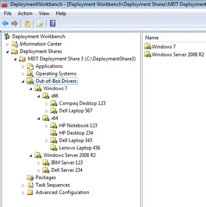Screen dimensions: 206x207
Task: Select Lenovo Laptop 456 label
Action: point(80,148)
